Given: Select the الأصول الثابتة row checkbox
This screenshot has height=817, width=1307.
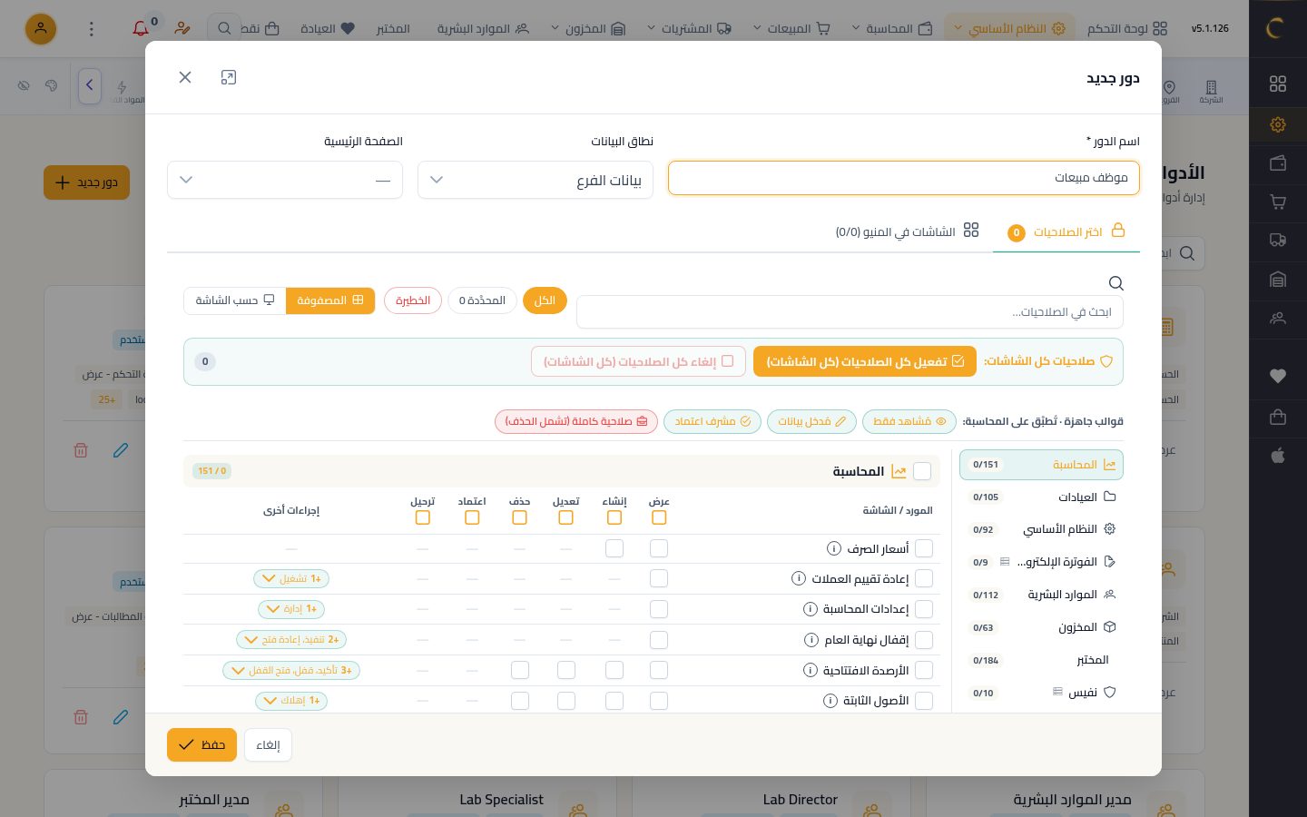Looking at the screenshot, I should tap(924, 701).
